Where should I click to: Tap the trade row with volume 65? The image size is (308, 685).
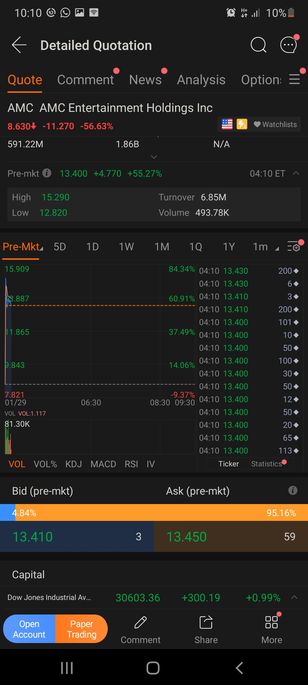coord(249,438)
